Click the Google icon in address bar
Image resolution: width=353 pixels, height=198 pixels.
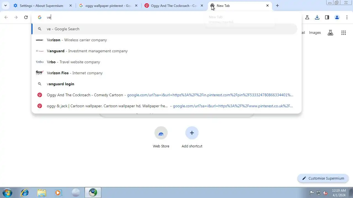click(40, 17)
